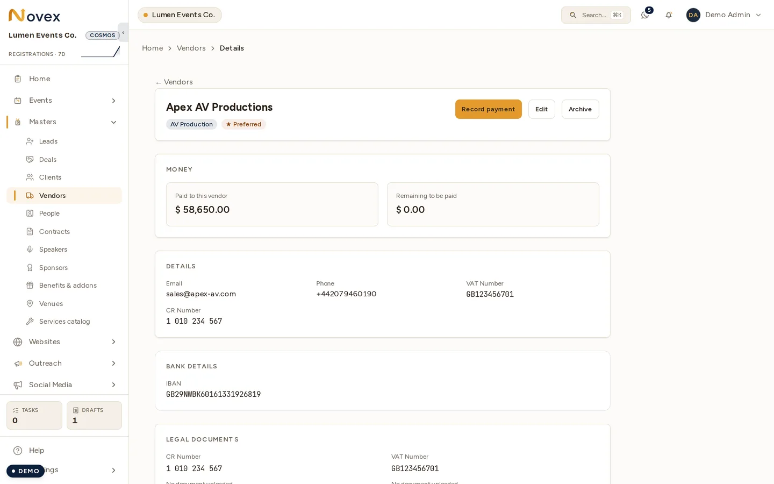Viewport: 774px width, 484px height.
Task: Archive the Apex AV Productions vendor
Action: click(x=580, y=109)
